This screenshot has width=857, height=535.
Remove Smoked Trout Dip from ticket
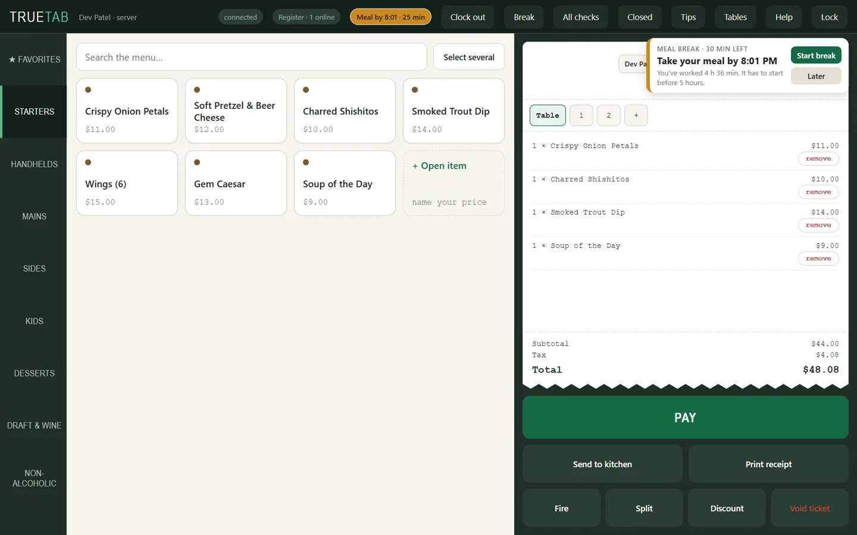click(818, 225)
